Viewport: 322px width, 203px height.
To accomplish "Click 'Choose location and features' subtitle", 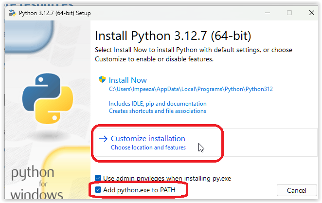I will tap(148, 148).
